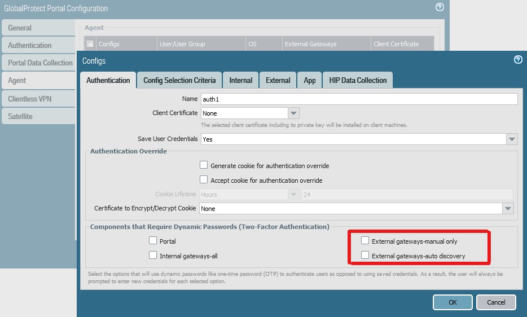Screen dimensions: 527x317
Task: Switch to Config Selection Criteria tab
Action: 179,80
